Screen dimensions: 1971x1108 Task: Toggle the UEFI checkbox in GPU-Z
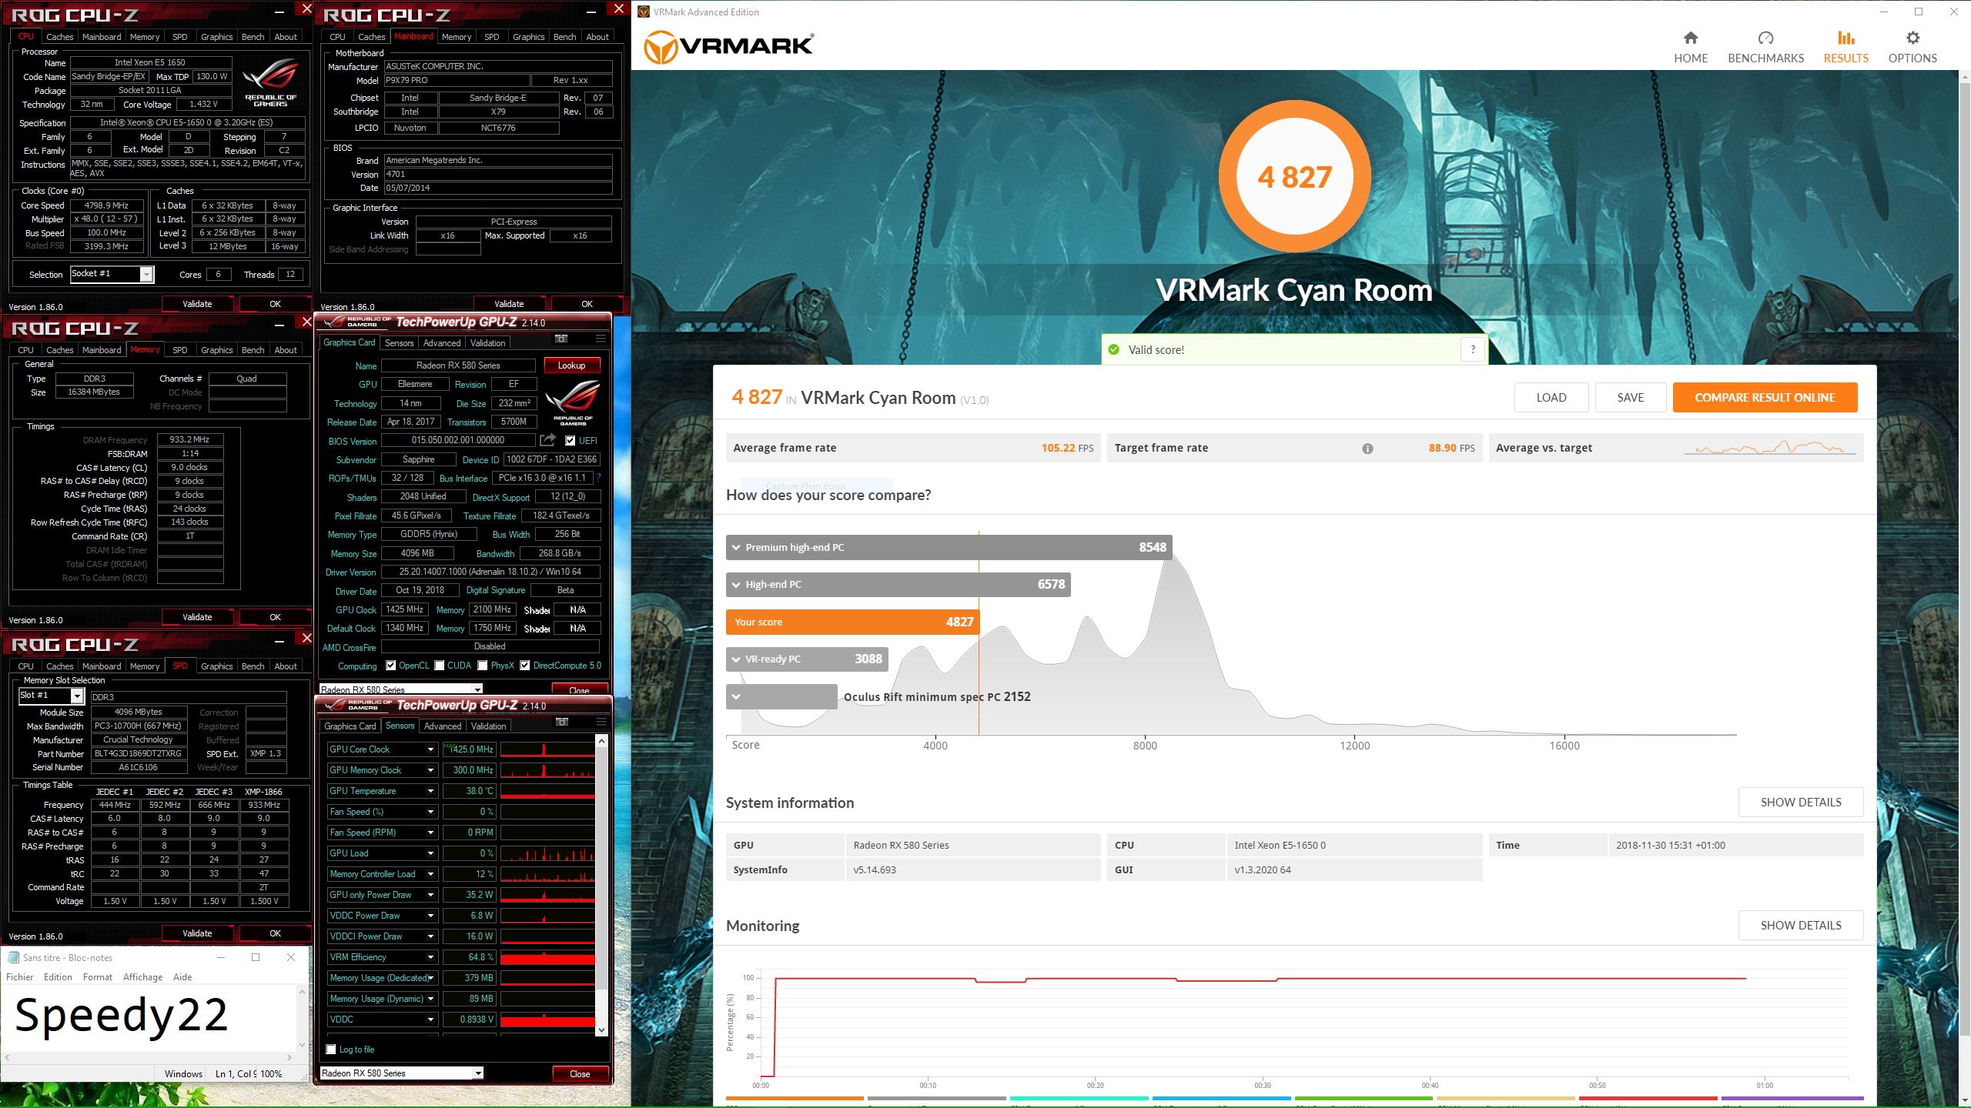(570, 441)
